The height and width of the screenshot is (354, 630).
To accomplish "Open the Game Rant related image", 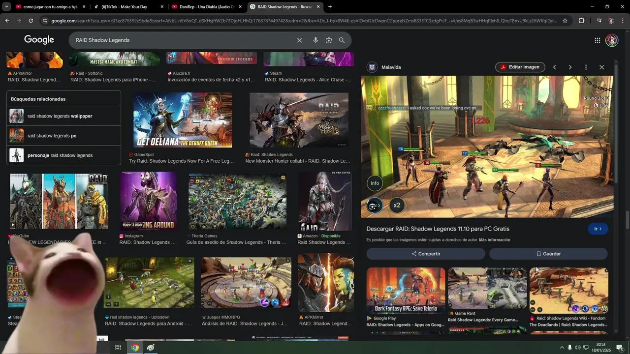I will [487, 288].
